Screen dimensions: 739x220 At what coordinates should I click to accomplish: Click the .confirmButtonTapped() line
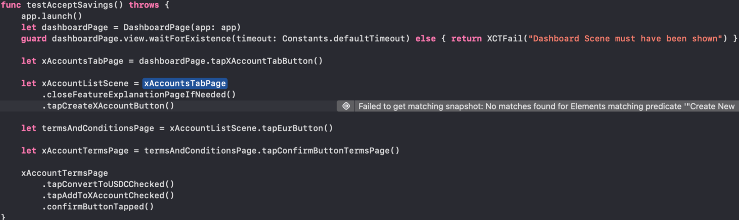click(98, 207)
